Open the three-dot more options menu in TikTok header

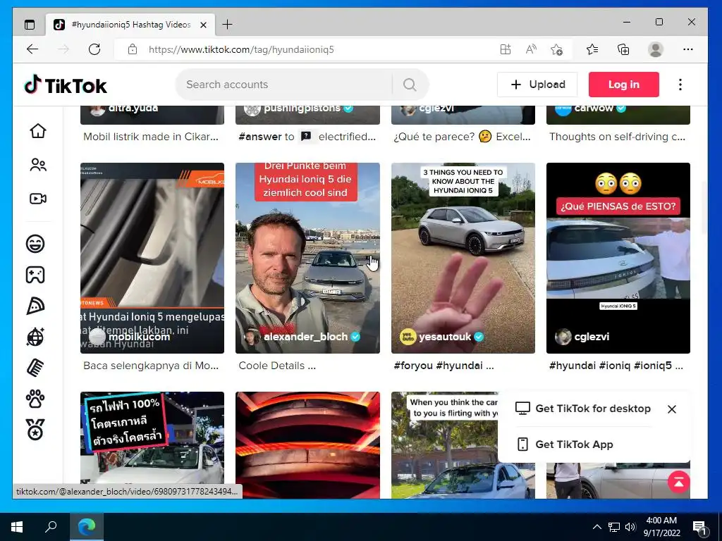coord(680,85)
